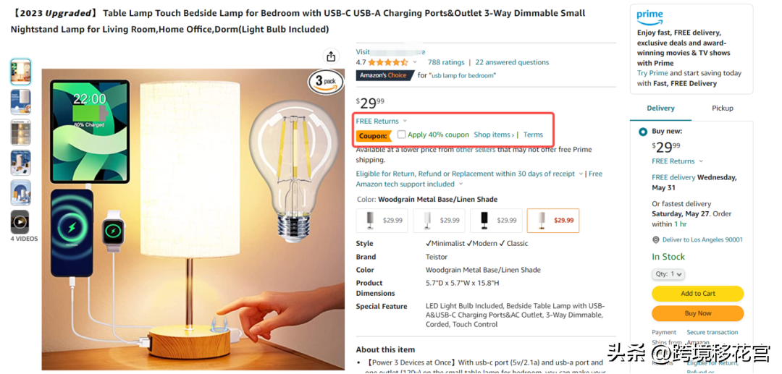This screenshot has height=374, width=782.
Task: Select the black lamp color swatch
Action: [x=497, y=221]
